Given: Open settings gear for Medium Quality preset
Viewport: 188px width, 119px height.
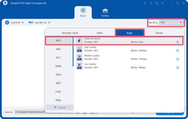Looking at the screenshot, I should 178,59.
